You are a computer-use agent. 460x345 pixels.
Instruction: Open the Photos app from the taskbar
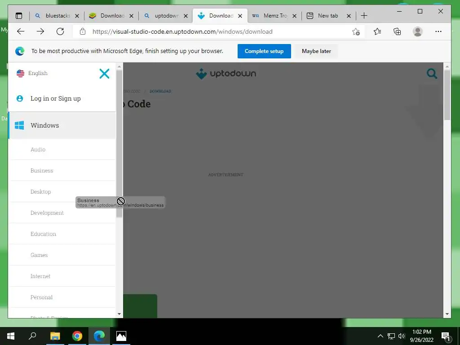click(121, 336)
